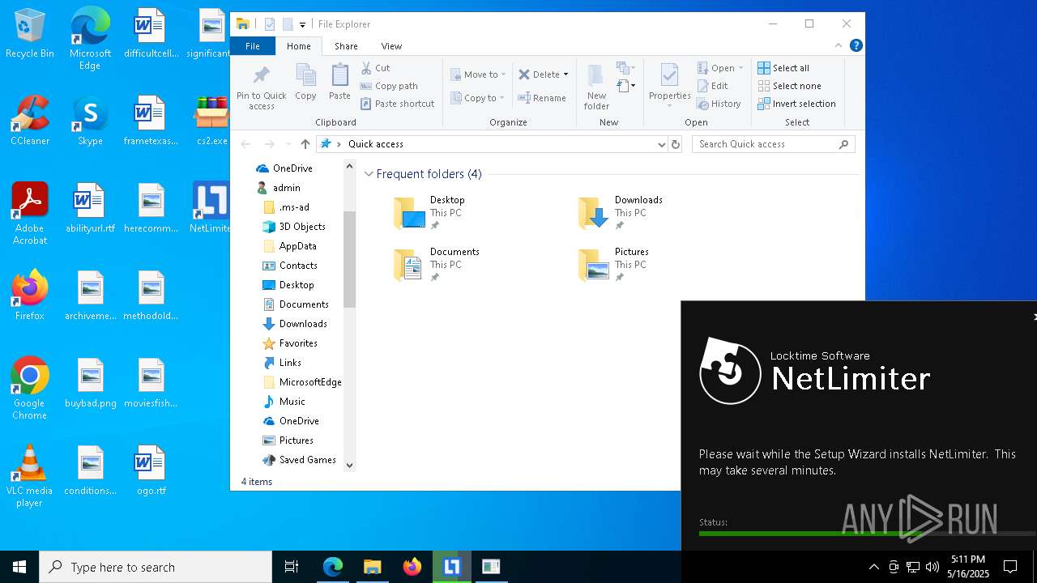Open Recycle Bin desktop icon
Image resolution: width=1037 pixels, height=583 pixels.
click(x=30, y=34)
